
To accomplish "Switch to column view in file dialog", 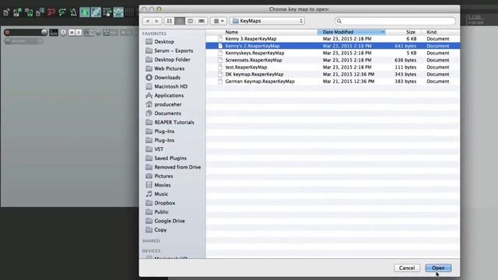I will point(190,21).
